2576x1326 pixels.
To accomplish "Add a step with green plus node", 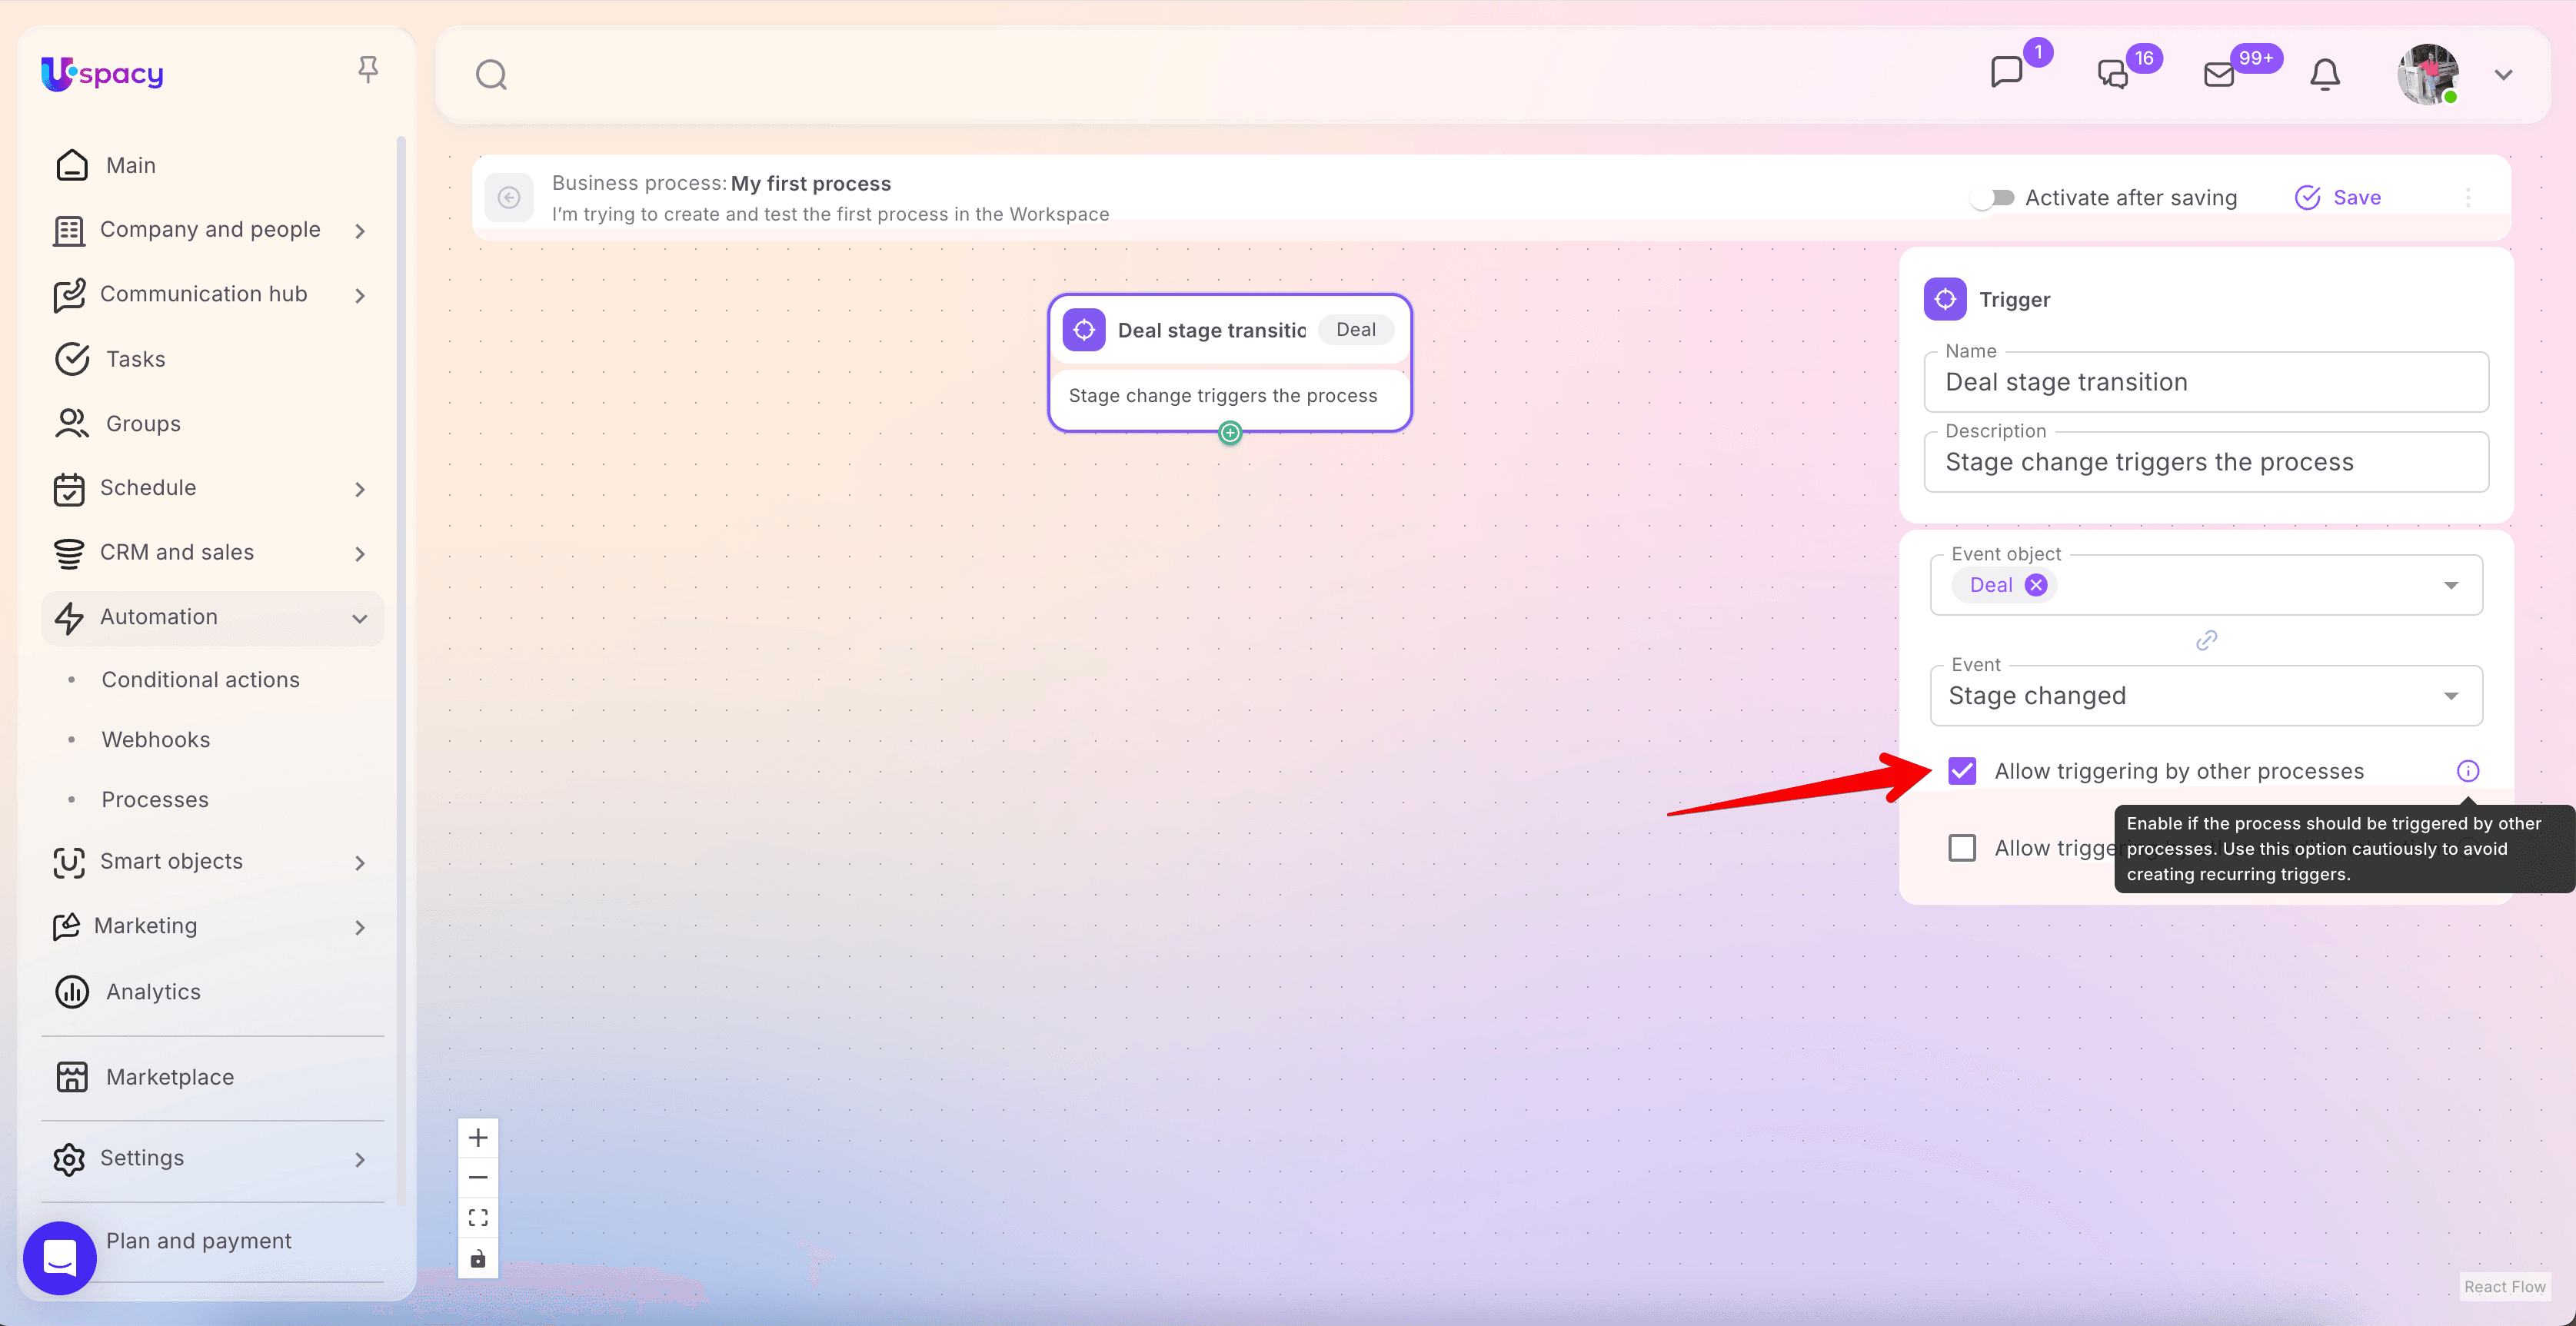I will (1230, 433).
